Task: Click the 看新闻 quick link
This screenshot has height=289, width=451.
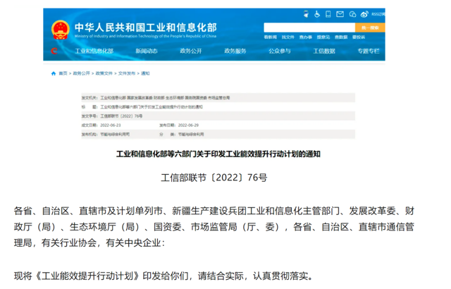Action: coord(271,37)
